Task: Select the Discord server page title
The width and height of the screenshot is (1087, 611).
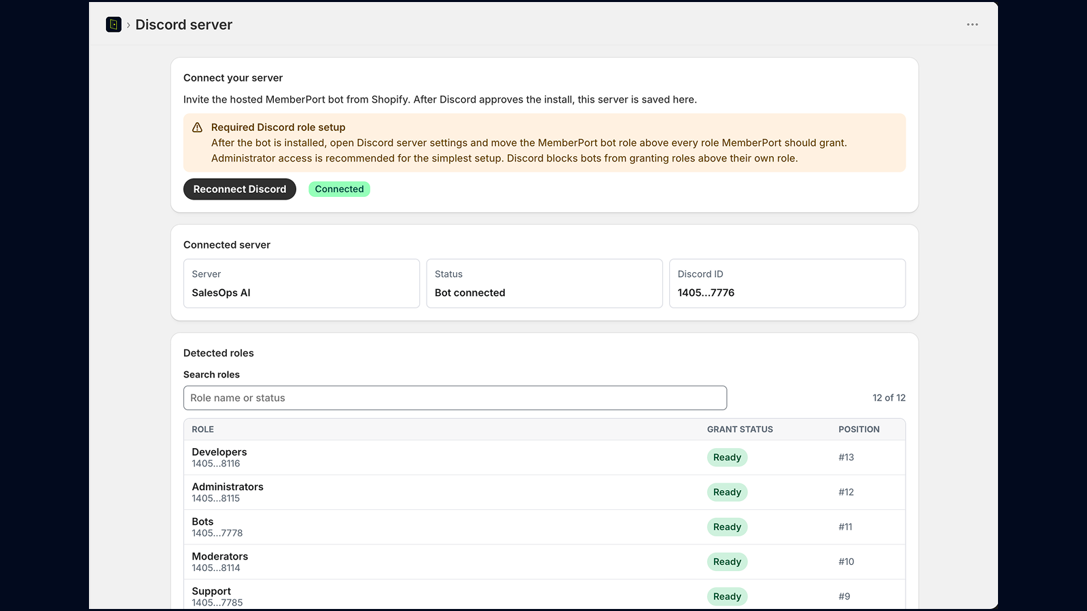Action: tap(184, 24)
